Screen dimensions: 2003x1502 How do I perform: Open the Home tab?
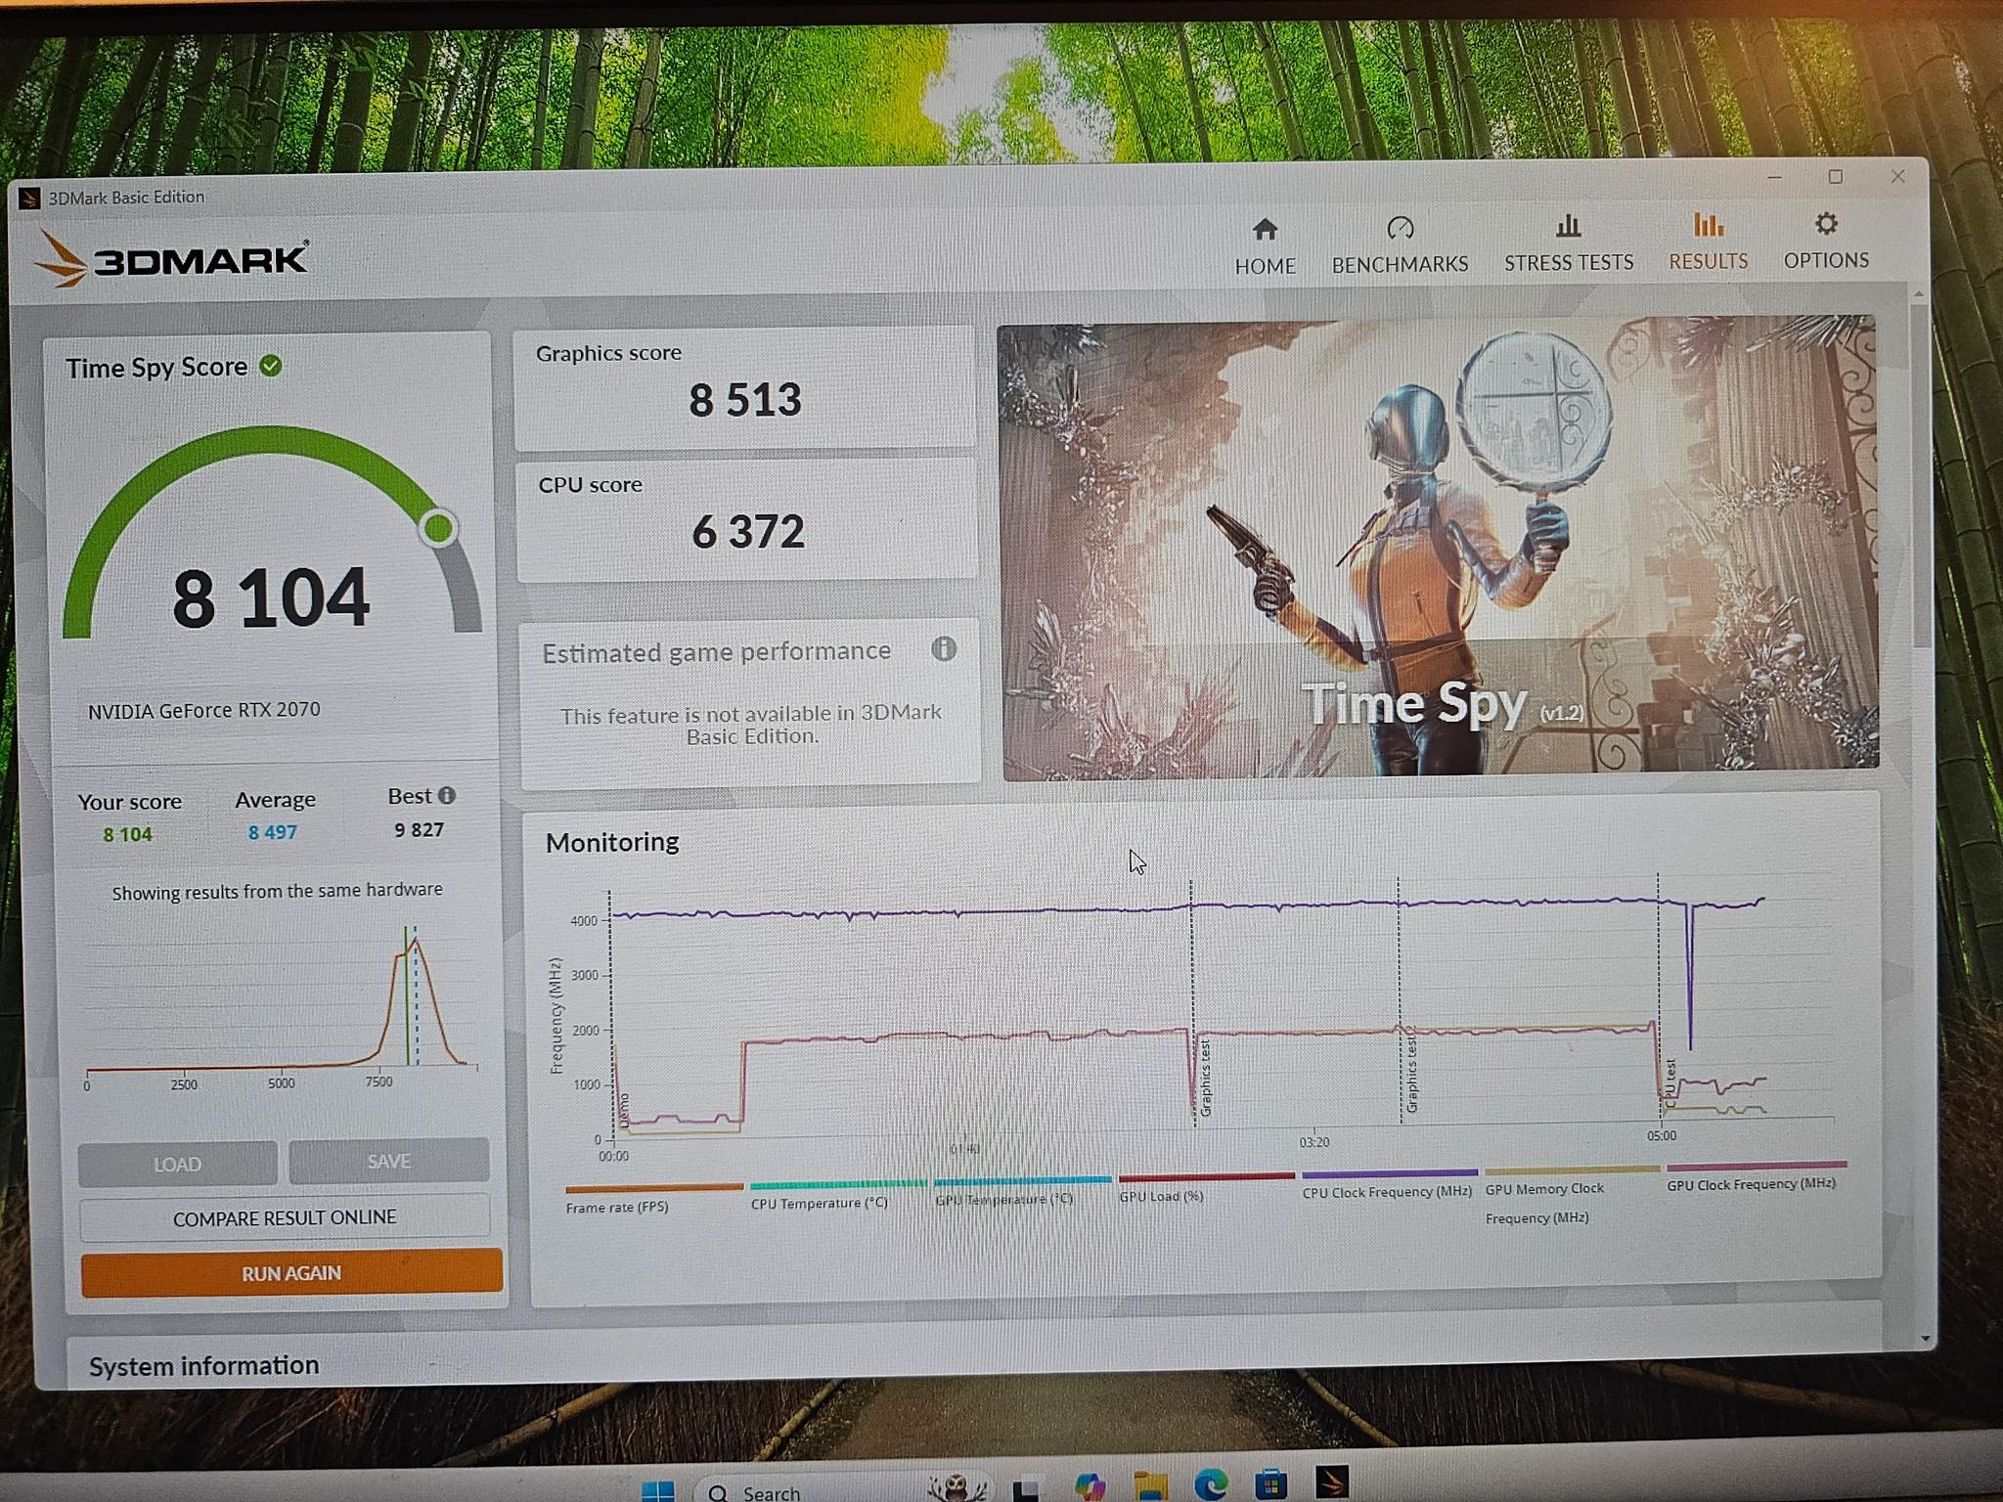pyautogui.click(x=1265, y=245)
